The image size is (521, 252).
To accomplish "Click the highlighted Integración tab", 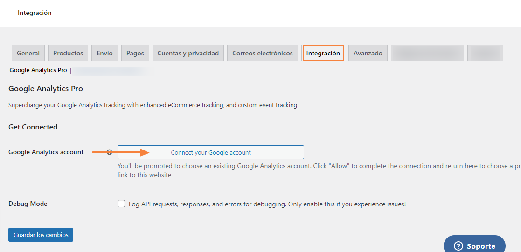I will click(323, 53).
